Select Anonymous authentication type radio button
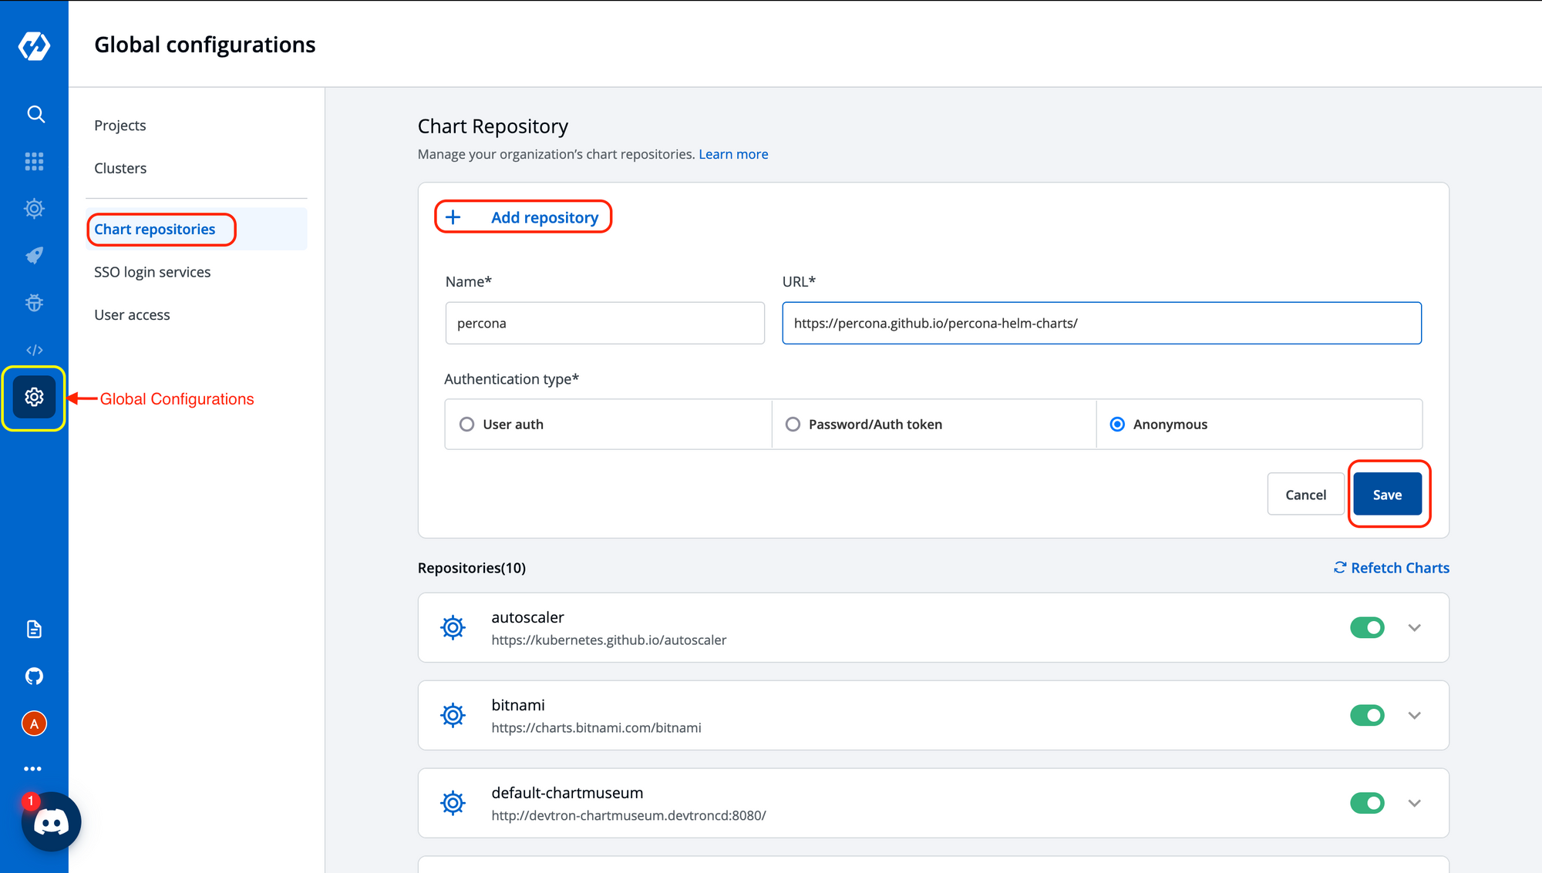 [1116, 423]
